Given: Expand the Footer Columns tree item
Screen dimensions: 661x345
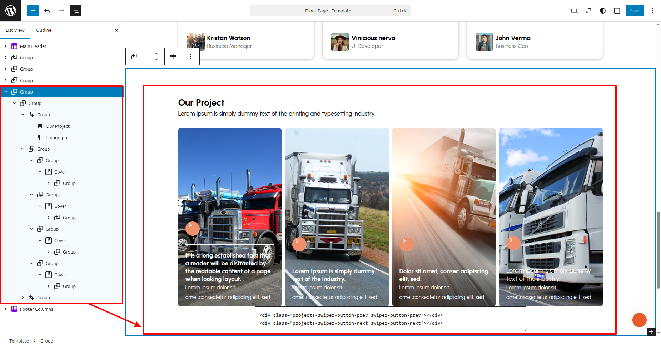Looking at the screenshot, I should click(6, 309).
